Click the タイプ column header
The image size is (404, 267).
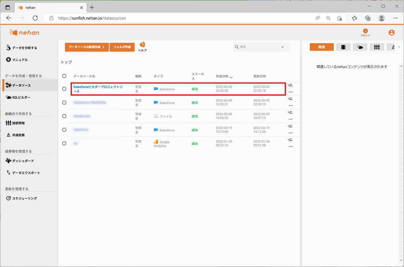click(x=158, y=76)
